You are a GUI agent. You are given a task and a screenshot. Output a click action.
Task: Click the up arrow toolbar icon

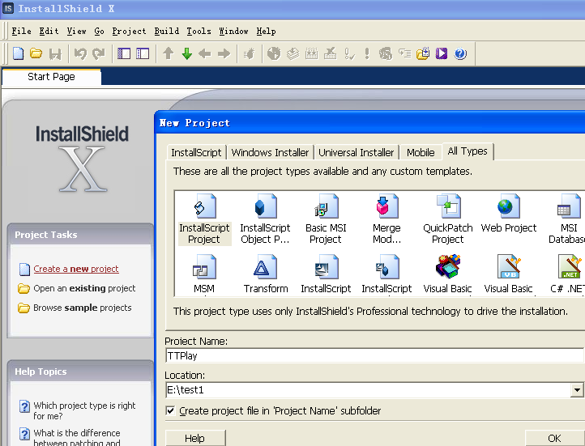(x=169, y=53)
